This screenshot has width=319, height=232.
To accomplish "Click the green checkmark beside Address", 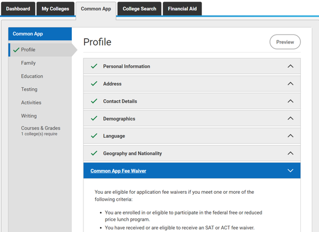I will [94, 84].
